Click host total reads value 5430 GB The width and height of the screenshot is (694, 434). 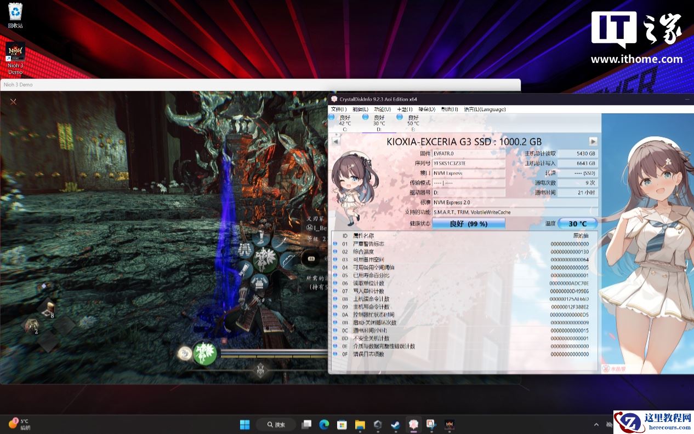(578, 154)
